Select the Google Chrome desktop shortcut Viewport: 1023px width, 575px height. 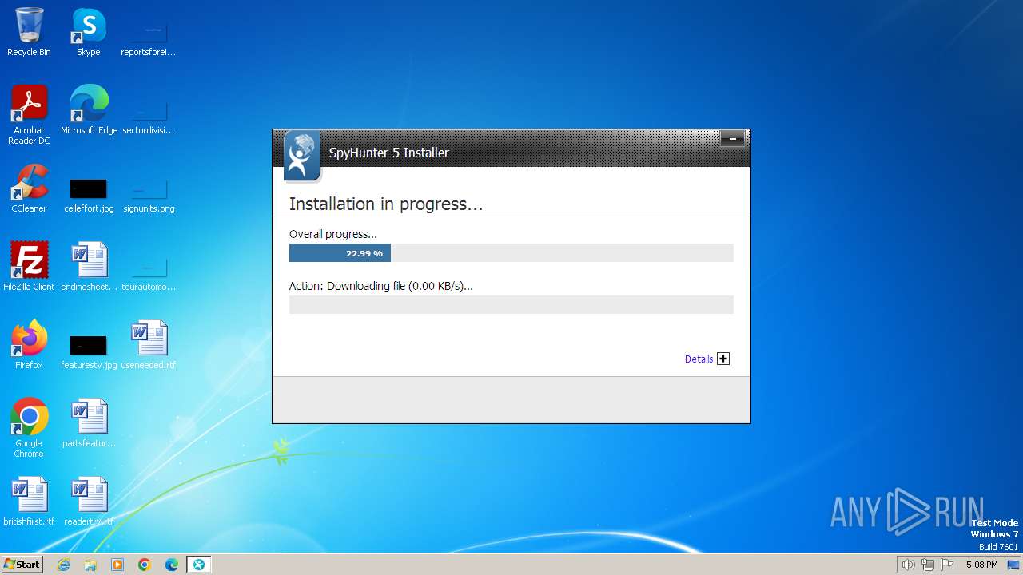pos(29,428)
